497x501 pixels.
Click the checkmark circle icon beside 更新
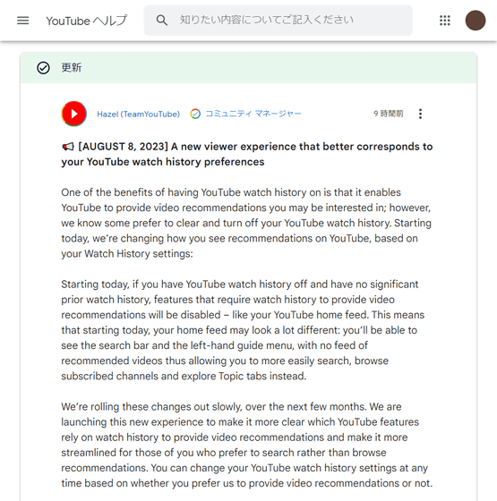pyautogui.click(x=43, y=68)
